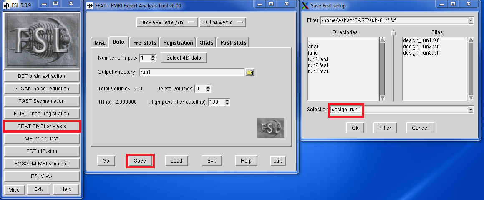Open POSSUM MRI simulator
This screenshot has width=484, height=200.
[42, 164]
